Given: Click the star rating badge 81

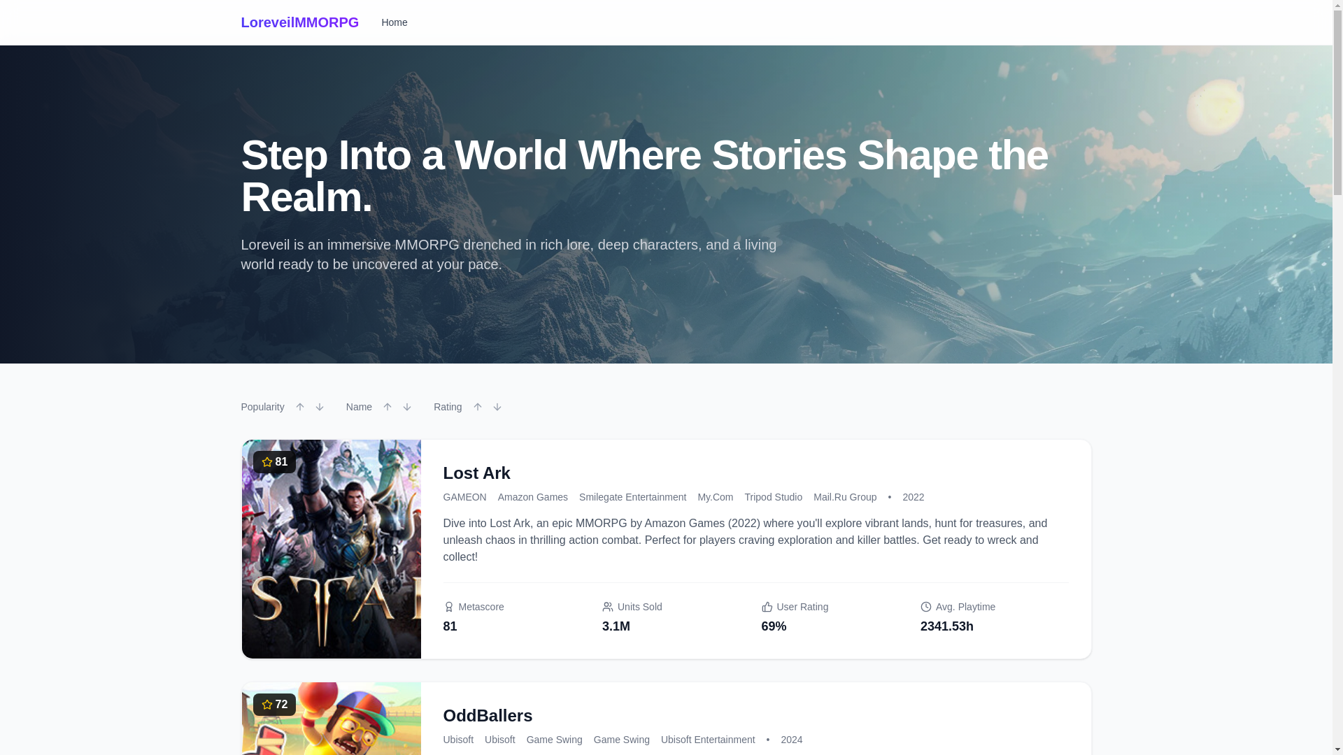Looking at the screenshot, I should 274,462.
